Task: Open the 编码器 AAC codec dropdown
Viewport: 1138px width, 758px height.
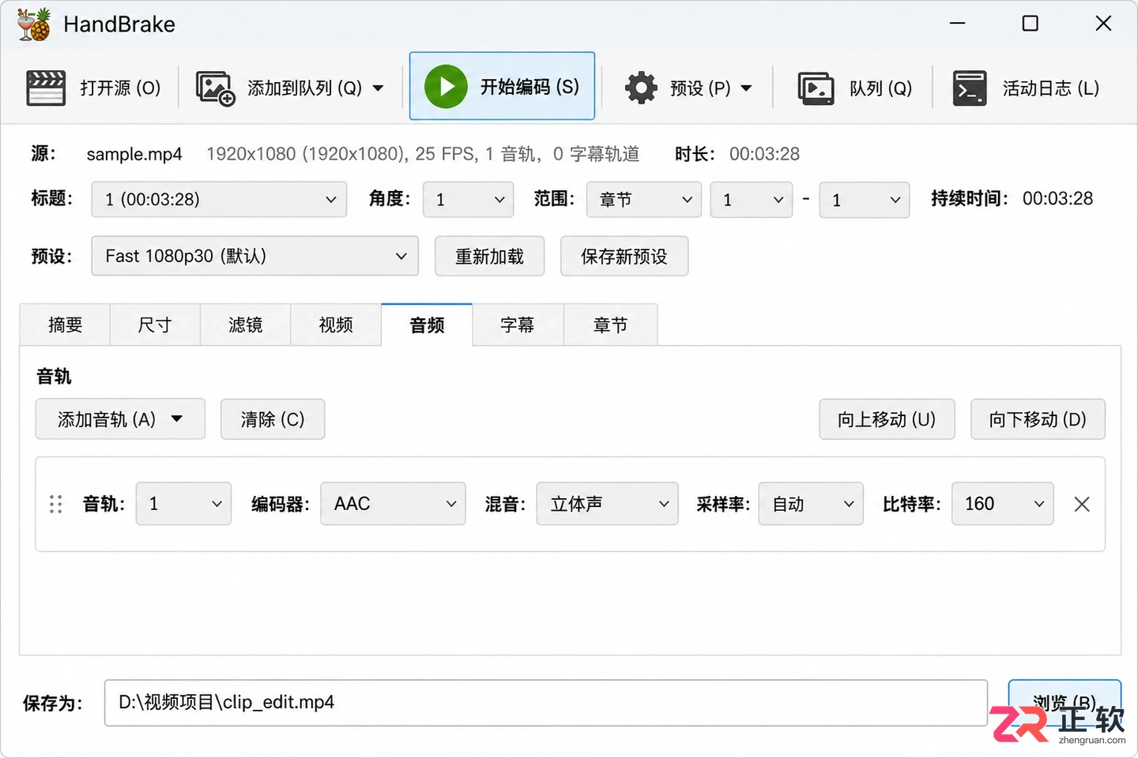Action: click(x=393, y=504)
